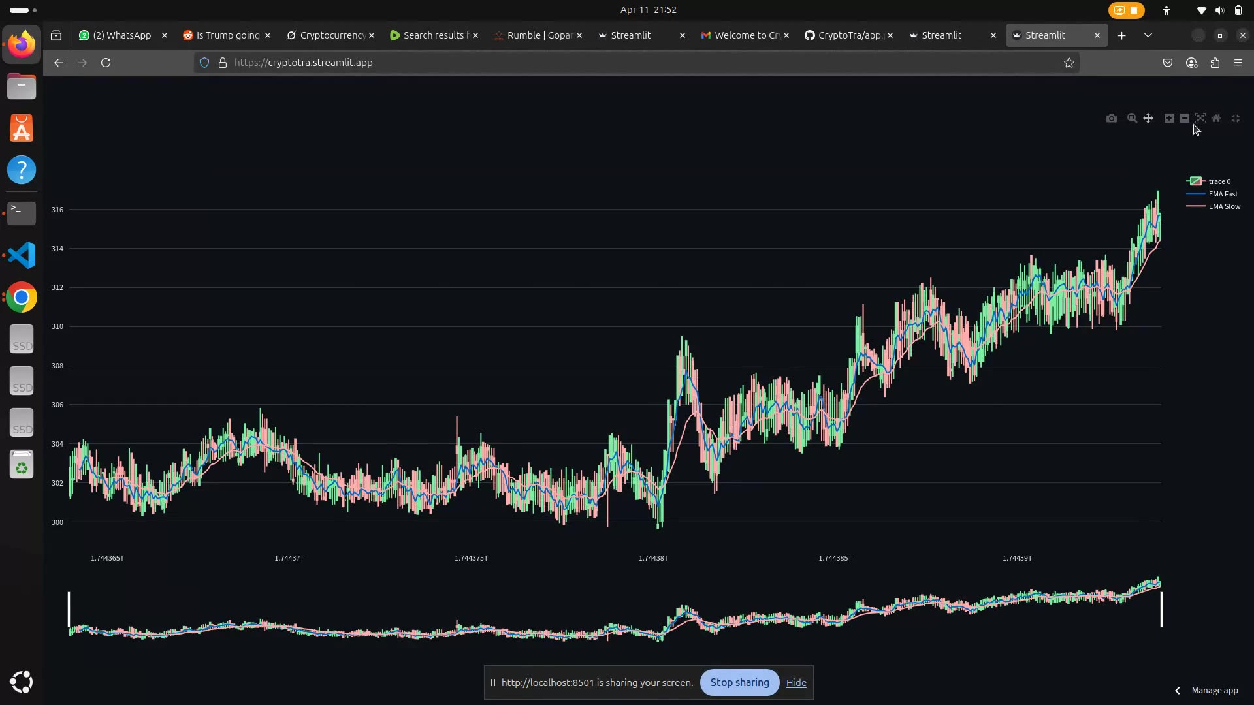Select the zoom tool in chart toolbar
This screenshot has height=705, width=1254.
click(x=1132, y=118)
